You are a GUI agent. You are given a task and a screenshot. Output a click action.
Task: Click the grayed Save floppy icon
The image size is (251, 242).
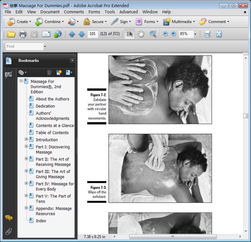point(34,34)
